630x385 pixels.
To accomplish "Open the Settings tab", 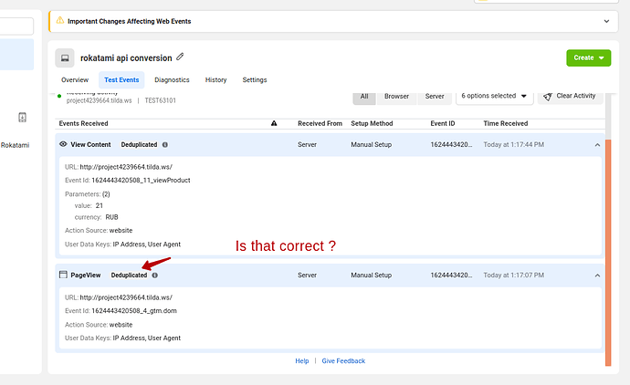I will tap(255, 80).
